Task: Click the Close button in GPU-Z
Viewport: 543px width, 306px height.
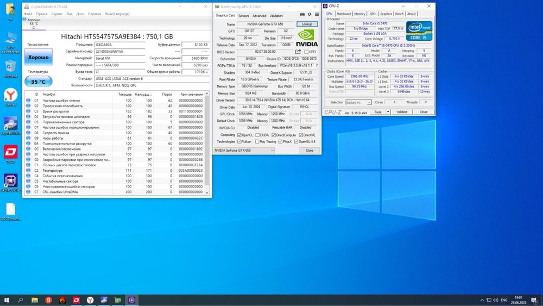Action: pos(310,150)
